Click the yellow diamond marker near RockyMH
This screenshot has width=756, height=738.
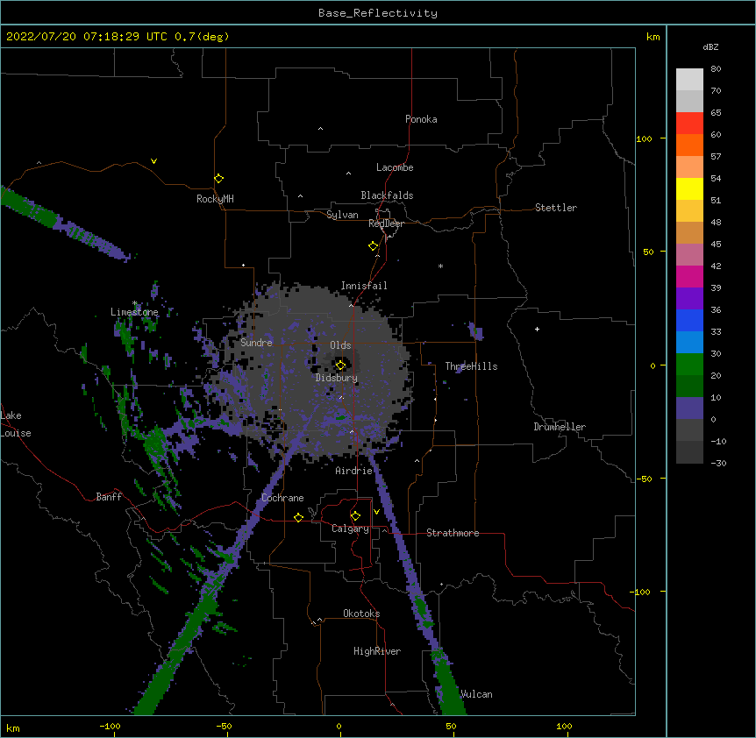219,179
